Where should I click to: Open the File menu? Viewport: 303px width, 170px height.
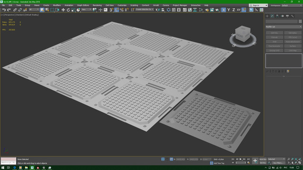coord(3,5)
